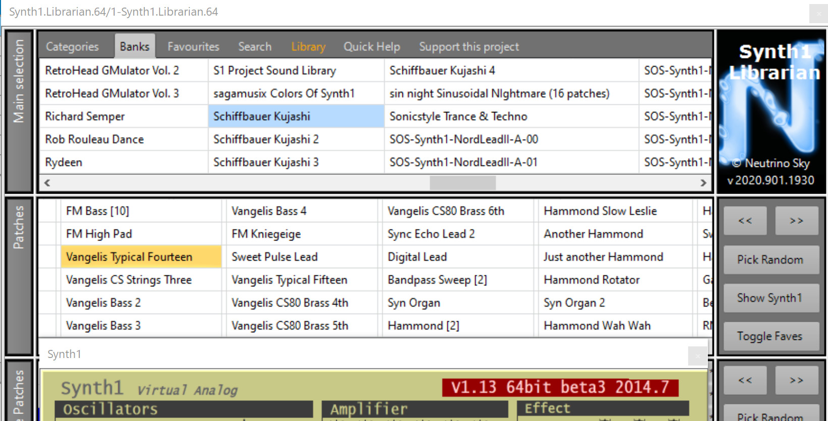Choose the Rob Rouleau Dance bank

click(124, 140)
